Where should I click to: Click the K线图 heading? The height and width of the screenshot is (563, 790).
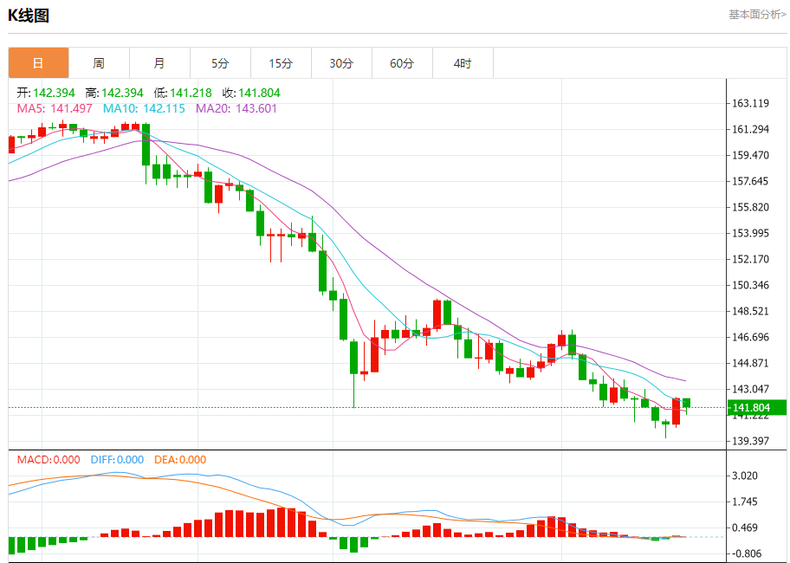coord(29,16)
